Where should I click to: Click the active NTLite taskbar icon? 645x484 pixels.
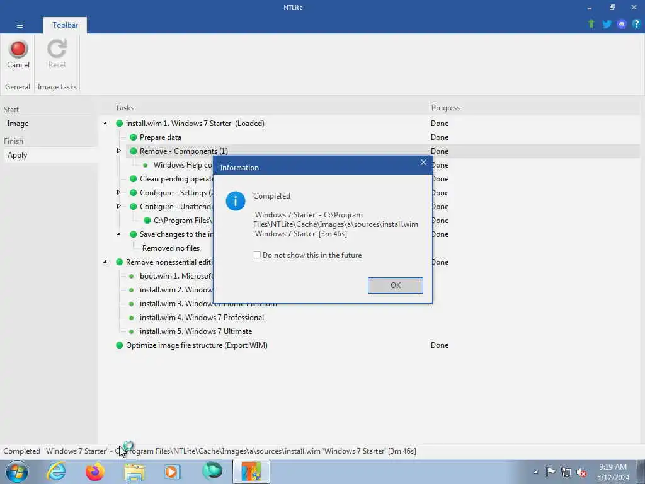click(251, 471)
